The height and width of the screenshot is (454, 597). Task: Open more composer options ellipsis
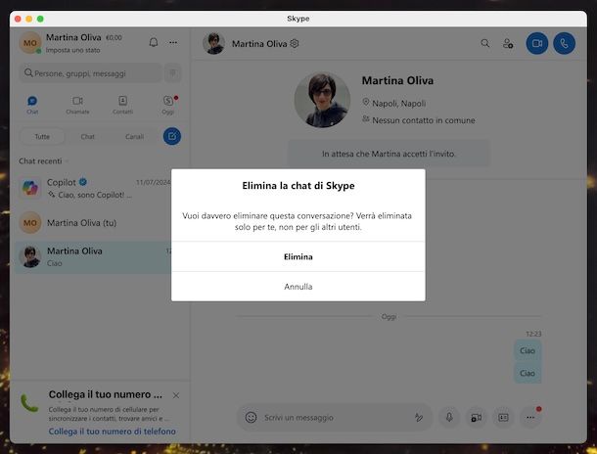pyautogui.click(x=530, y=418)
